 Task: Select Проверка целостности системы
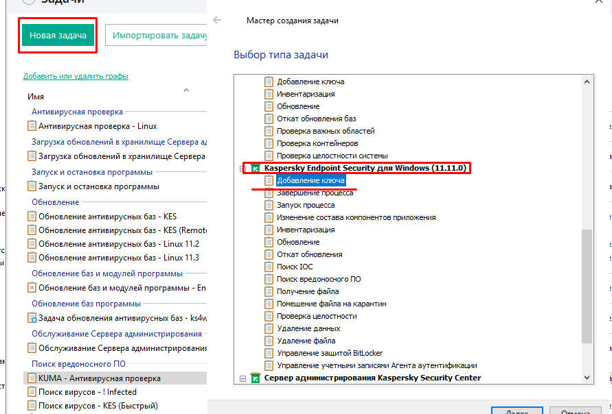tap(332, 156)
